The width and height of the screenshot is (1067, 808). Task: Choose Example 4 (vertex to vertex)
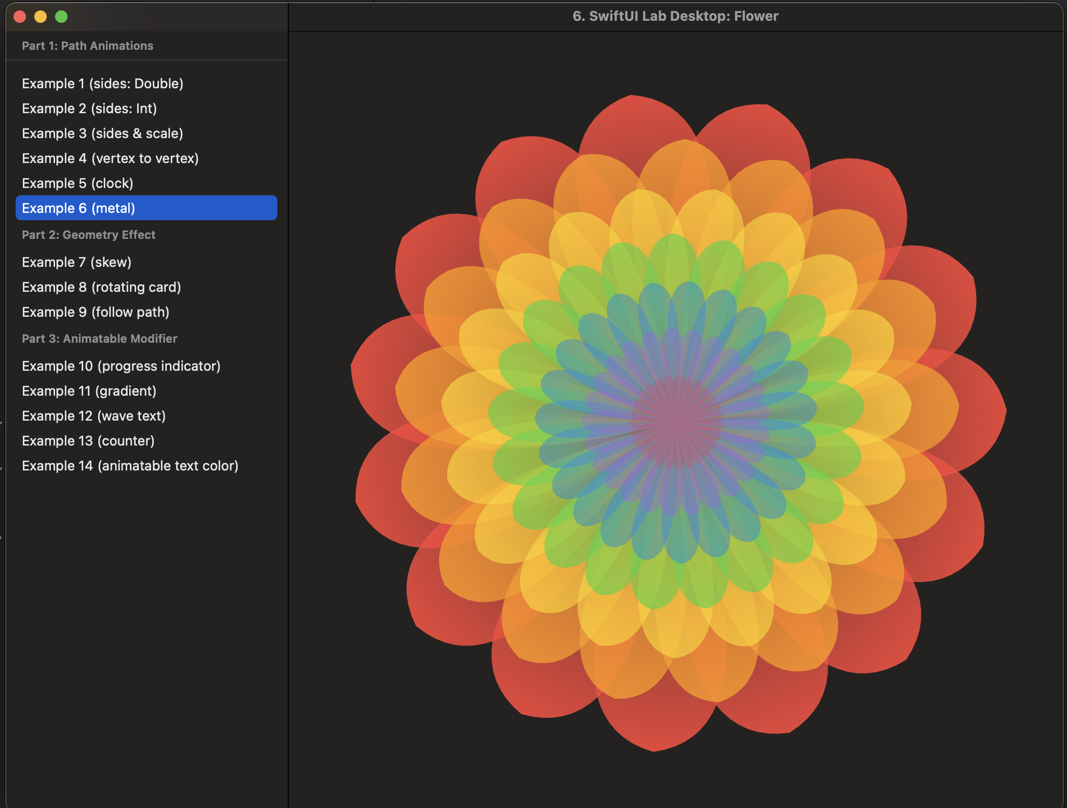pyautogui.click(x=110, y=158)
